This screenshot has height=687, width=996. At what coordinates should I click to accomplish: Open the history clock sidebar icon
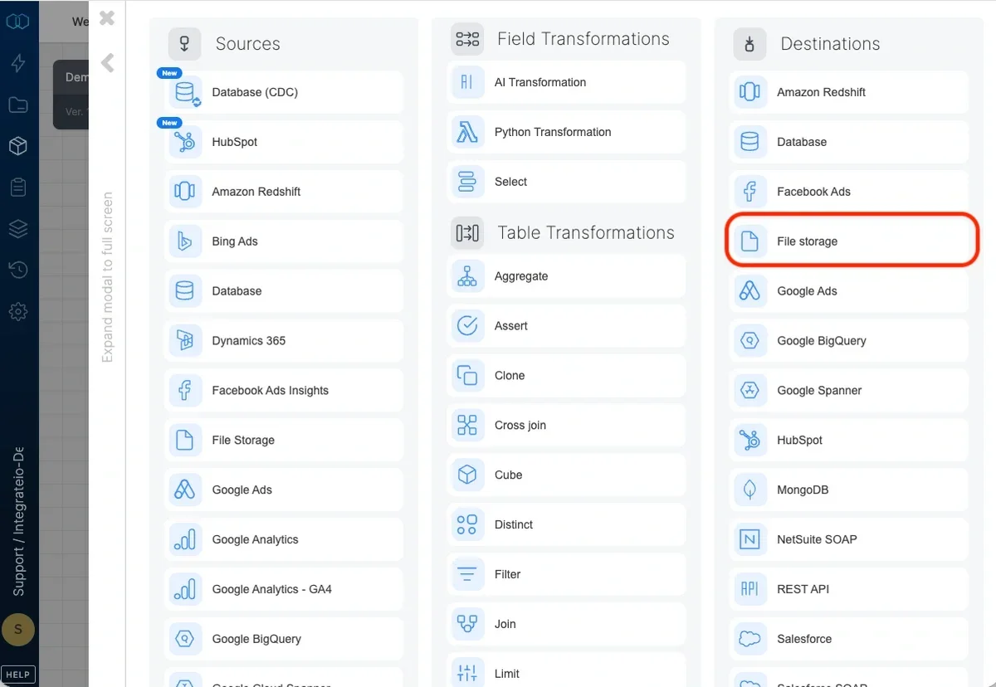18,270
